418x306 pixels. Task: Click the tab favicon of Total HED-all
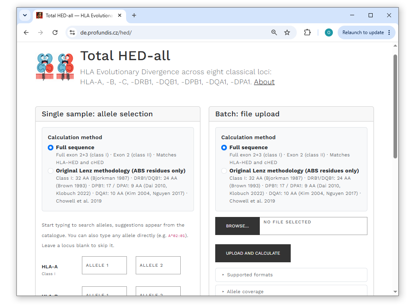click(39, 16)
